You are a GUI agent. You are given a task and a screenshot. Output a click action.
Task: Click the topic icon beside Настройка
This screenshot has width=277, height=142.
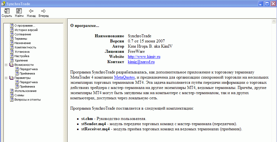click(12, 56)
